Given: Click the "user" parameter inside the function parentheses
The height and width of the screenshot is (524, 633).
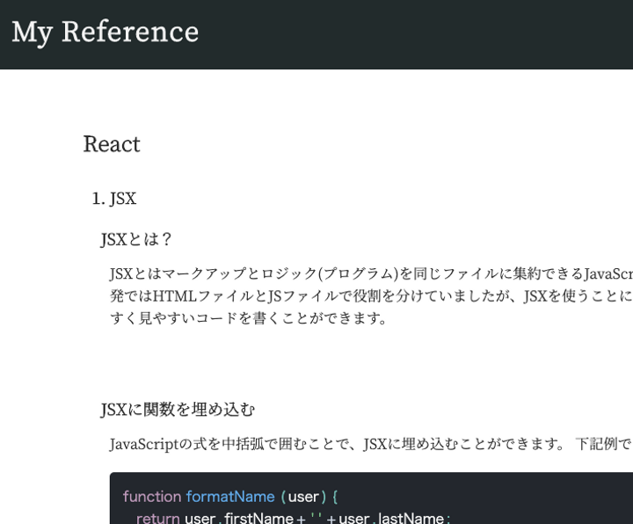Looking at the screenshot, I should pos(303,497).
